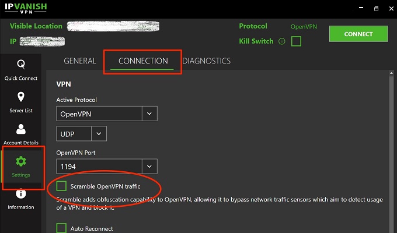Click the OpenVPN Port label
This screenshot has height=233, width=397.
[76, 153]
